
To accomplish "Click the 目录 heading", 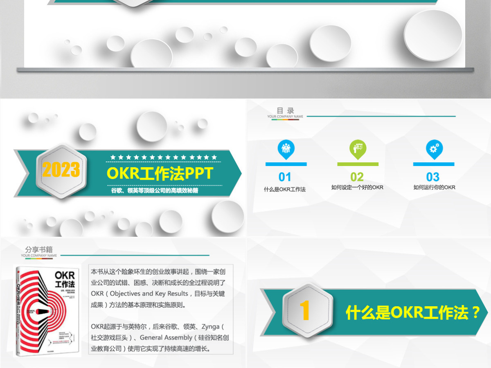I will [286, 110].
